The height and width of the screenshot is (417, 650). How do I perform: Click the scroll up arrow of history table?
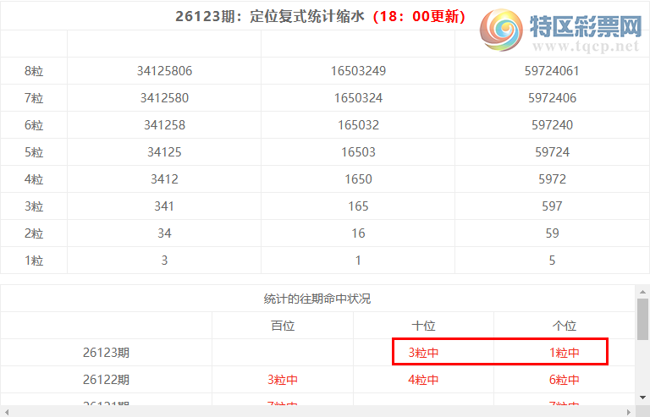(642, 292)
